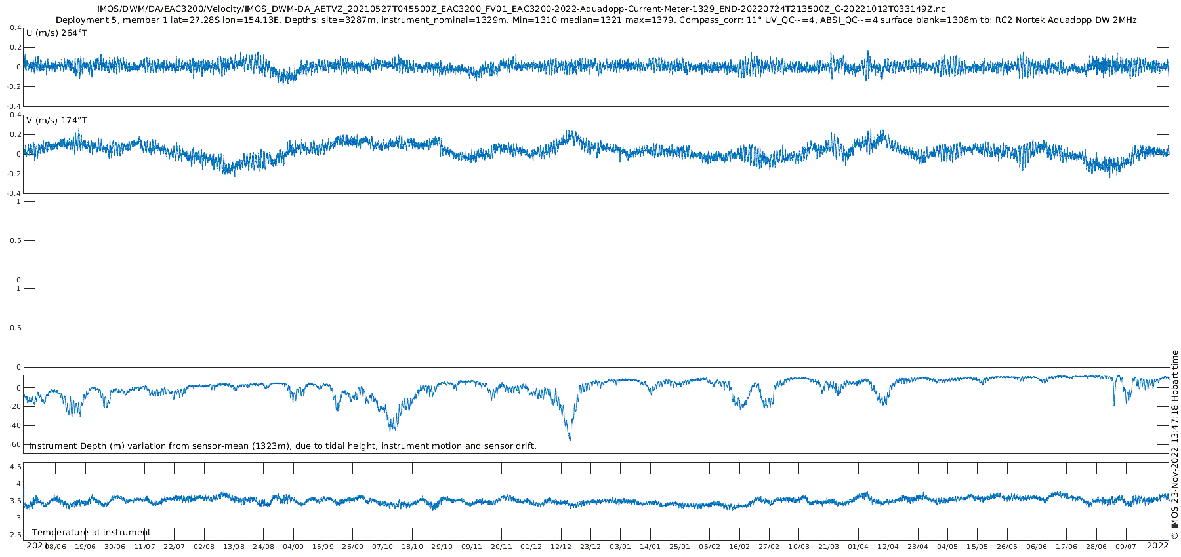Select the '26/05' date tick label
The height and width of the screenshot is (557, 1181).
pyautogui.click(x=1007, y=547)
